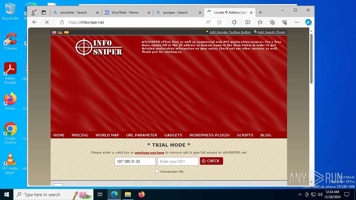This screenshot has width=356, height=200.
Task: Click the red CHECK button
Action: [x=211, y=161]
